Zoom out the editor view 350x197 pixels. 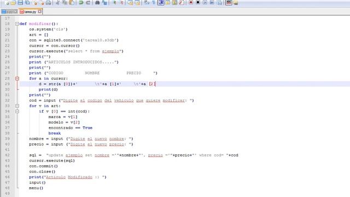[121, 3]
